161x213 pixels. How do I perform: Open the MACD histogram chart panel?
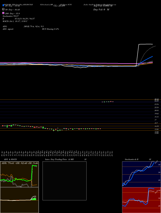pos(19,200)
